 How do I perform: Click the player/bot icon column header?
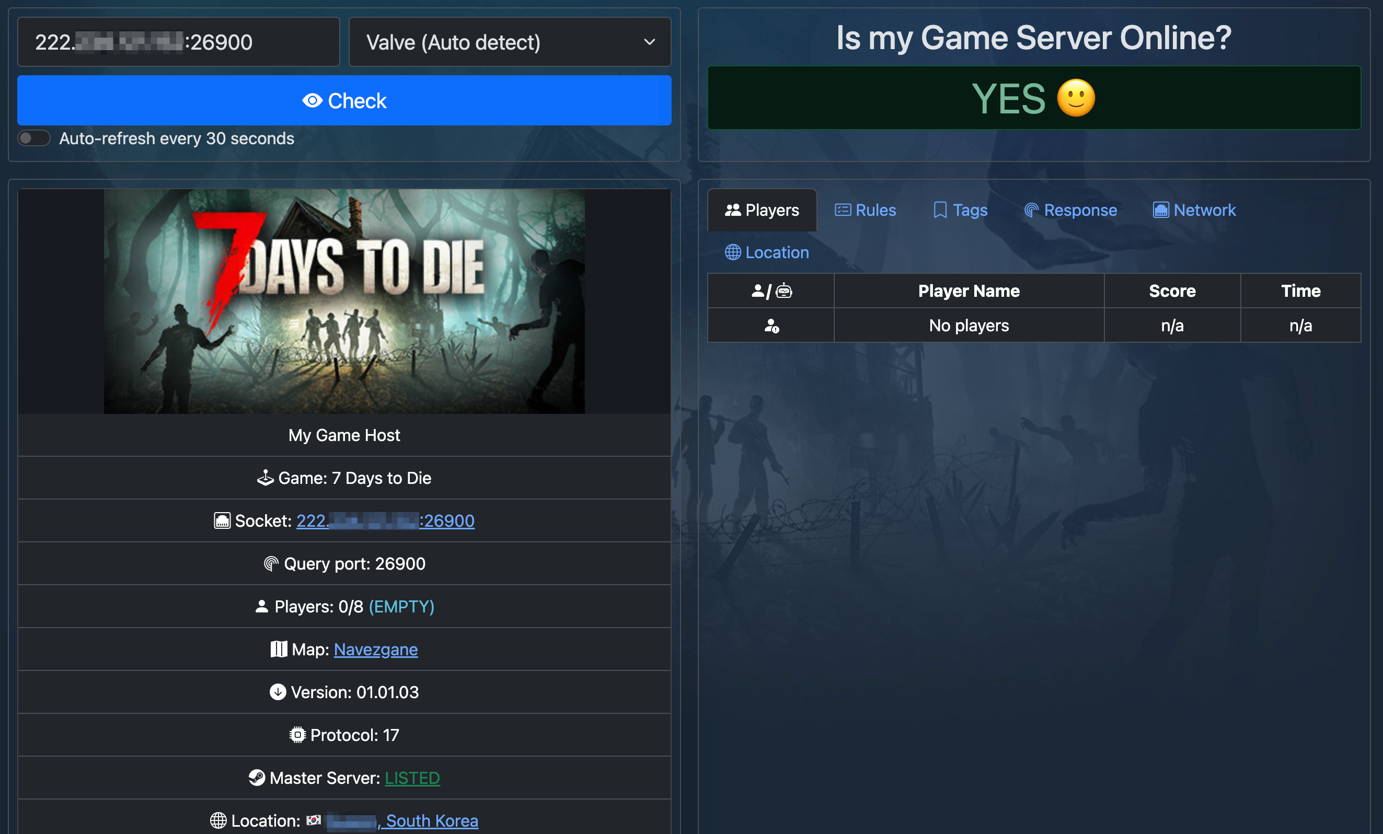click(x=771, y=291)
